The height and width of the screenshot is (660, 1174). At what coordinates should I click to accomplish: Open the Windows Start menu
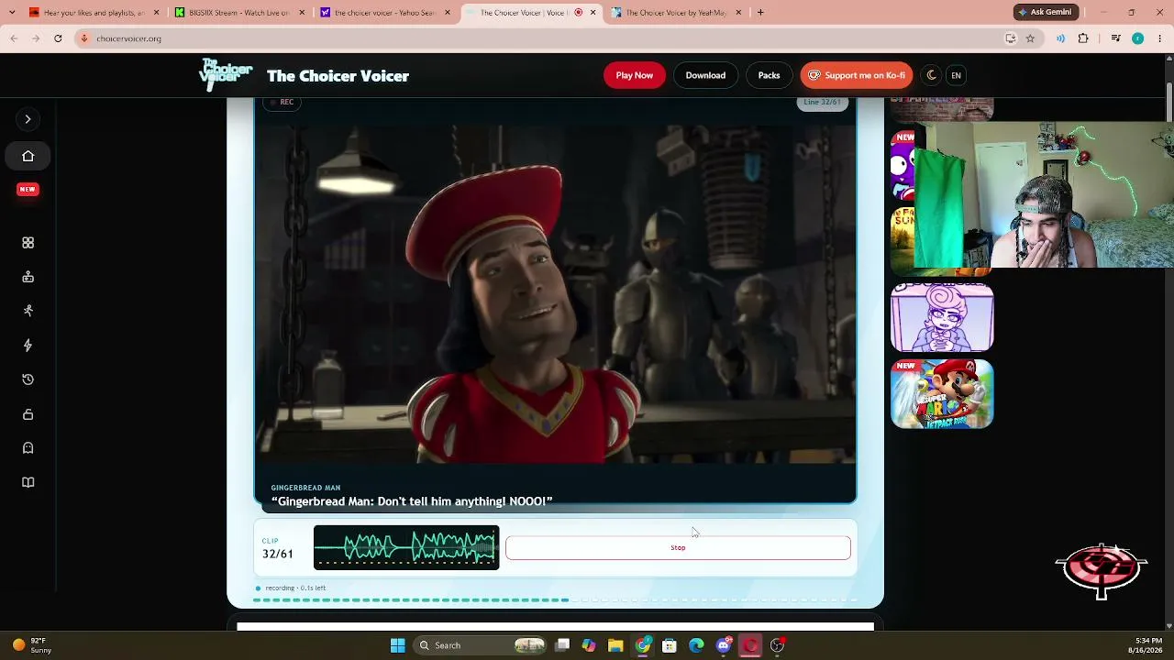click(398, 645)
